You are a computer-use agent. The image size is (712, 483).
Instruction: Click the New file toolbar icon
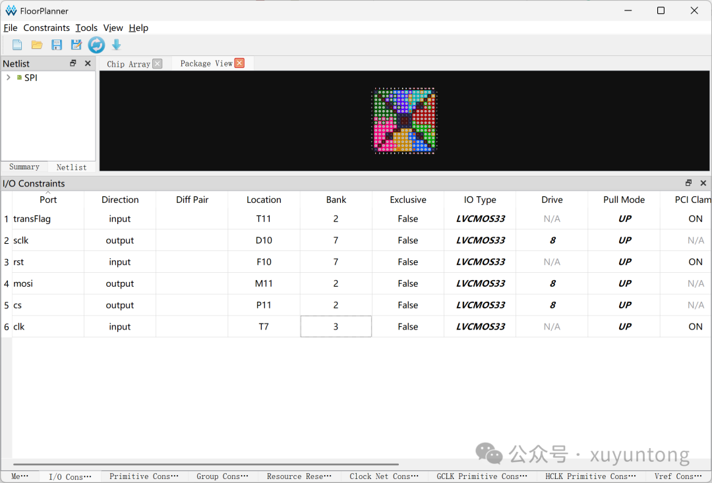17,45
